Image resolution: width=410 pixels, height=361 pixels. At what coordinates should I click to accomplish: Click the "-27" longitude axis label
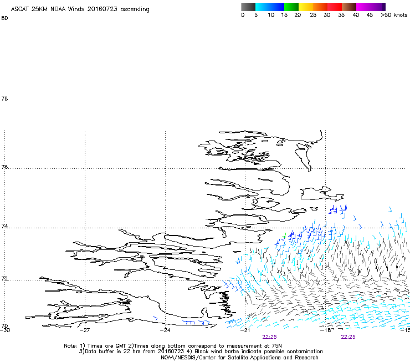(85, 330)
